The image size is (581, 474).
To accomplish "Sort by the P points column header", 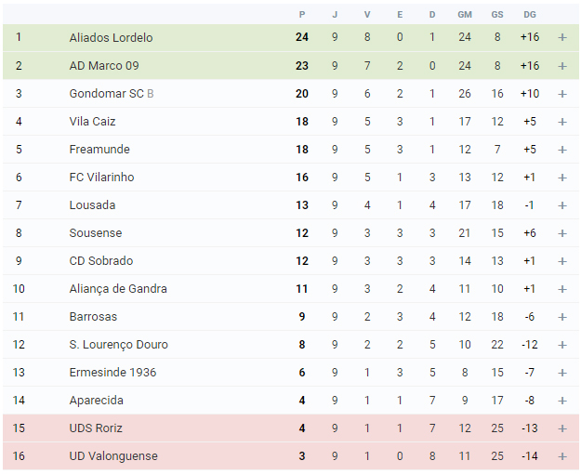I will pos(302,15).
